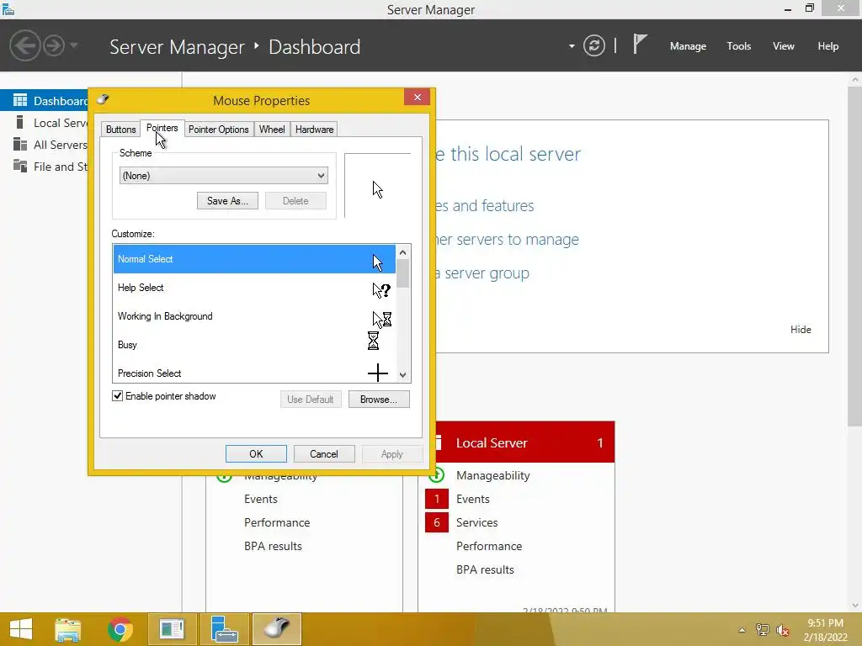Click the Busy hourglass cursor icon
862x646 pixels.
tap(373, 341)
